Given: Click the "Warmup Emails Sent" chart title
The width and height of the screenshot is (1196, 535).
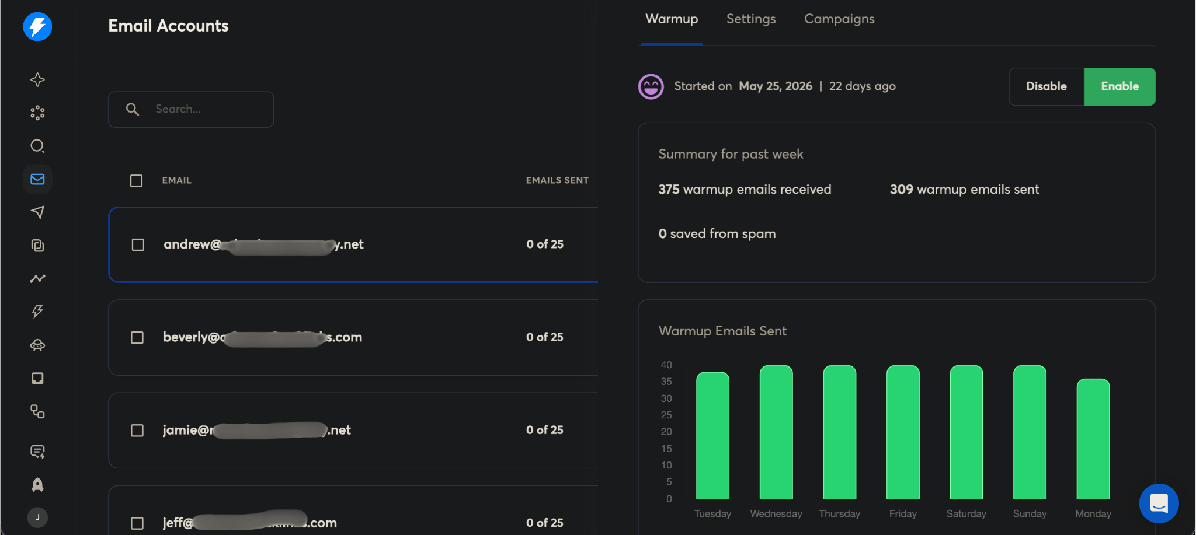Looking at the screenshot, I should click(722, 331).
